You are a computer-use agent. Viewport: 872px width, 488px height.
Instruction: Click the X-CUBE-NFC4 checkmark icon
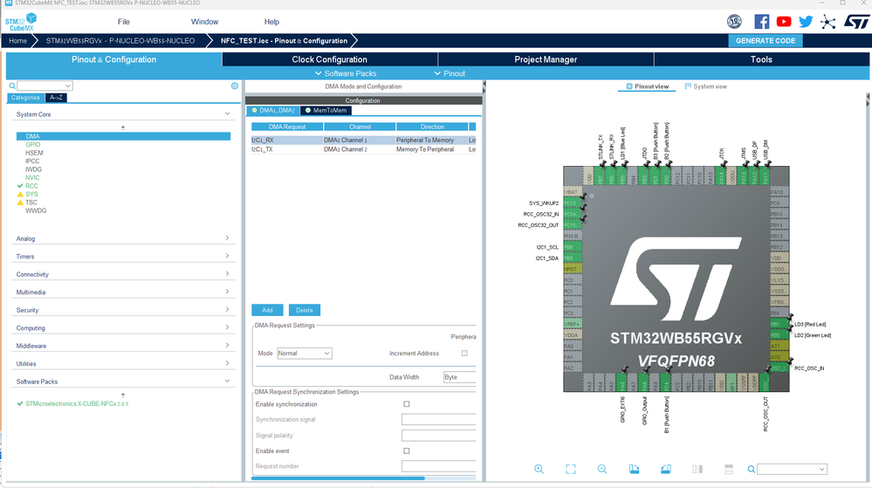tap(20, 404)
